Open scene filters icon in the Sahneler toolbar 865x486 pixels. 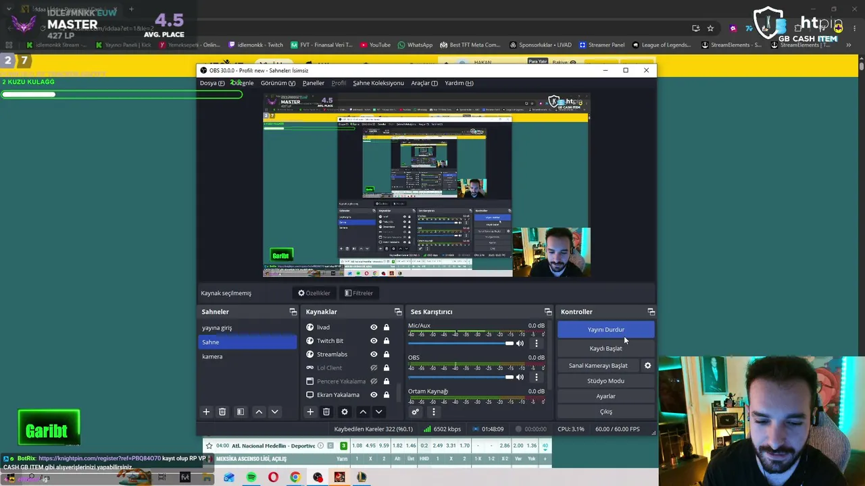[x=240, y=412]
